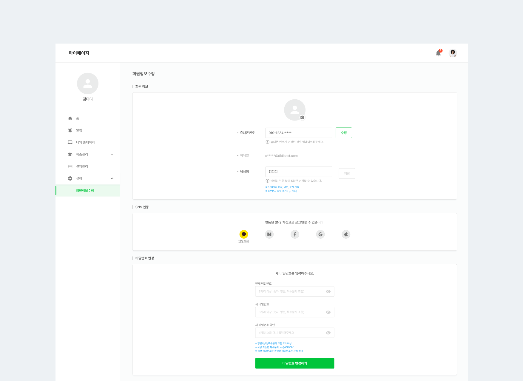Connect the Google SNS account
Image resolution: width=523 pixels, height=381 pixels.
tap(320, 235)
